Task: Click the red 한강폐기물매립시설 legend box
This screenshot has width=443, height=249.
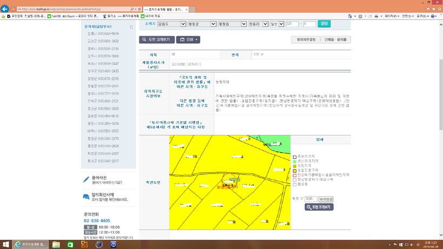Action: (294, 176)
